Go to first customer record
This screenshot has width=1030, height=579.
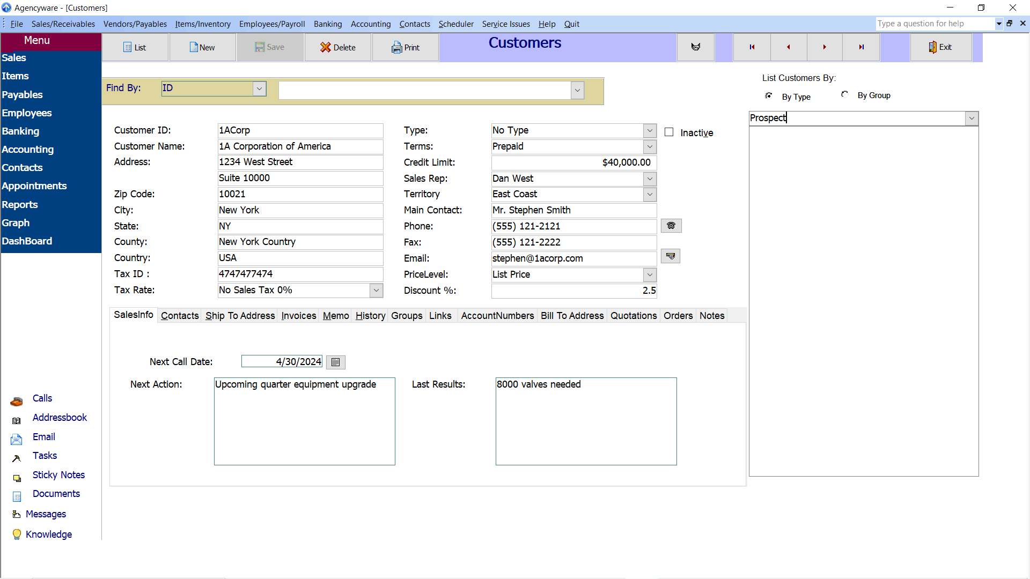pyautogui.click(x=752, y=47)
